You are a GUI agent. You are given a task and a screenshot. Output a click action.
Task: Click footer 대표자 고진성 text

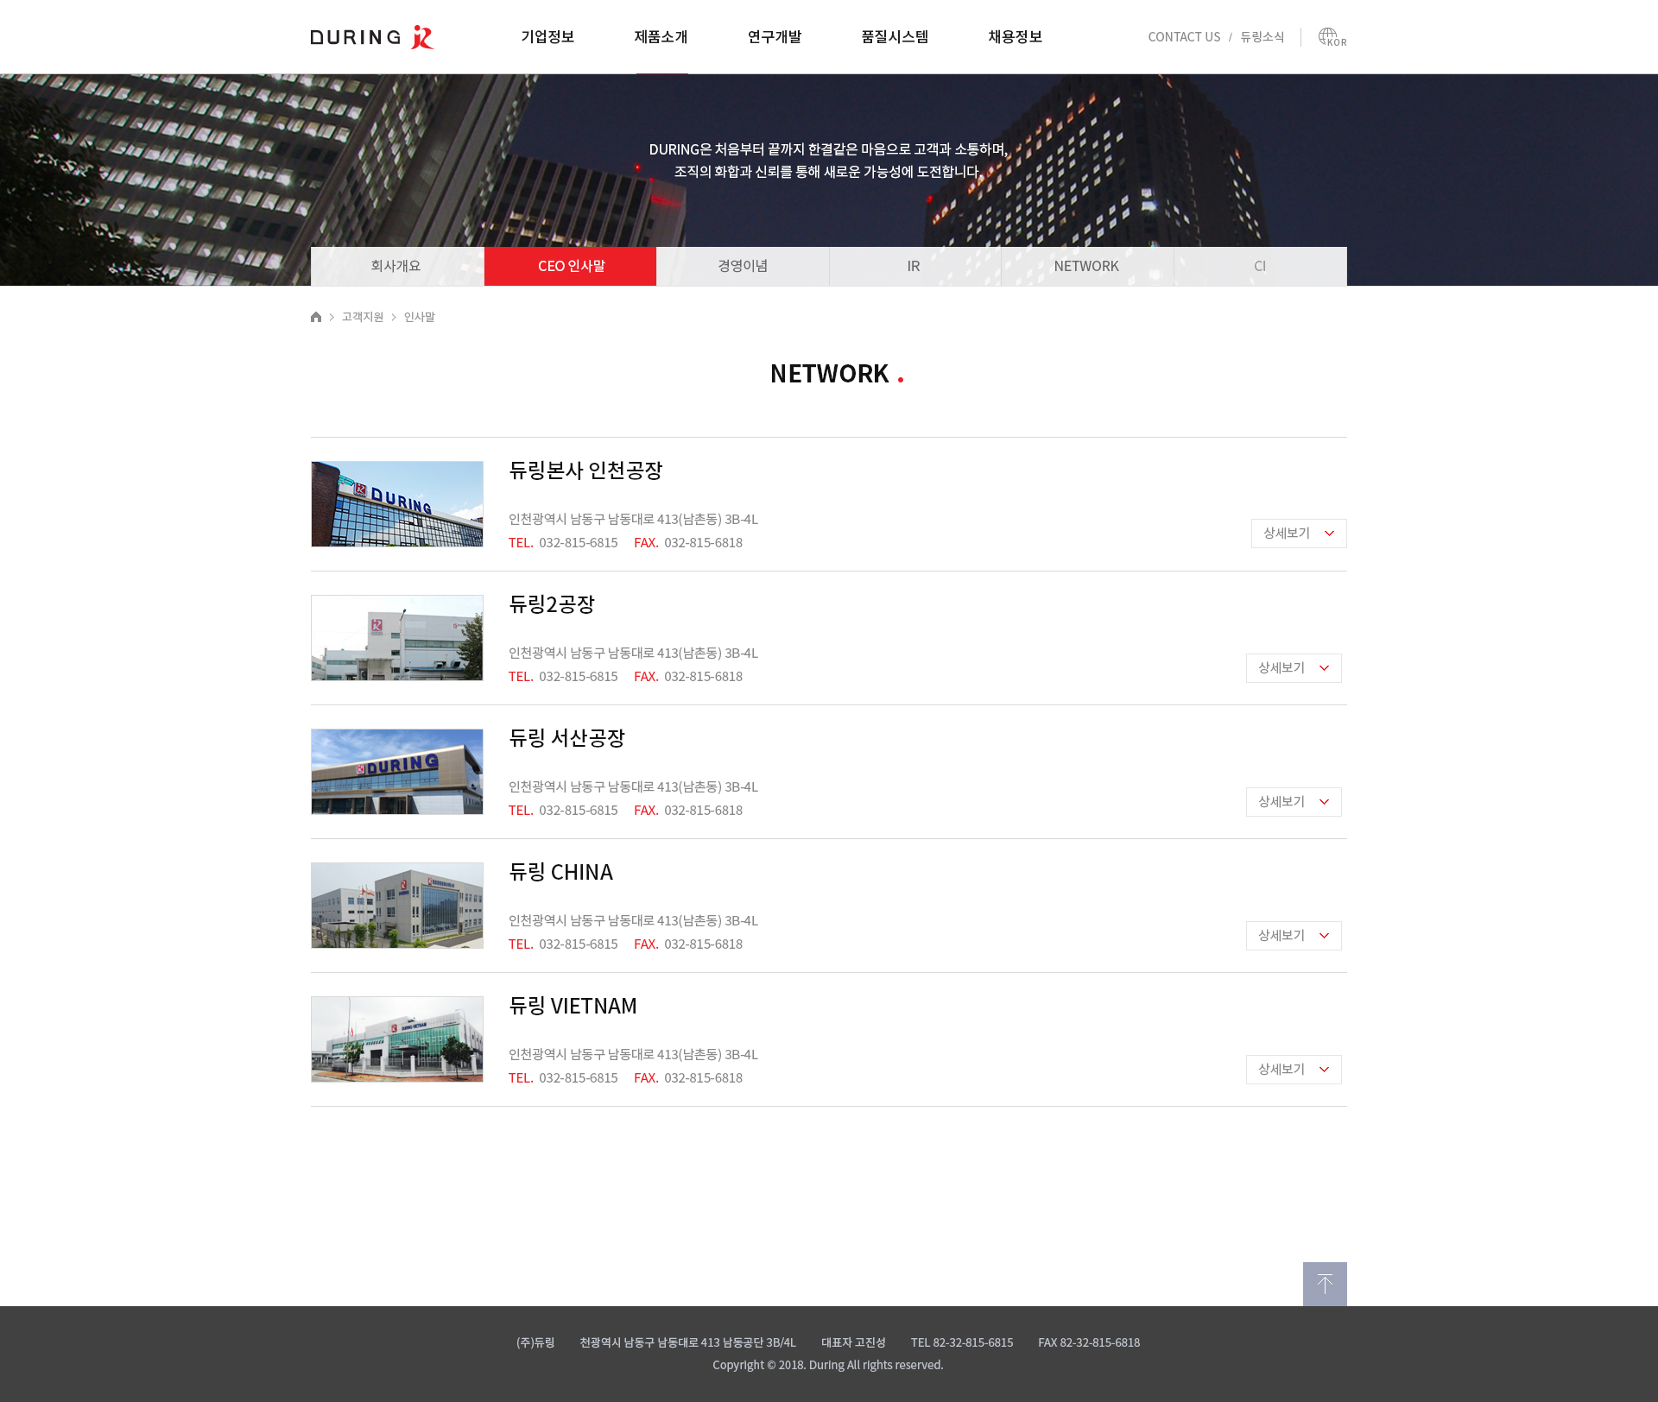click(853, 1342)
